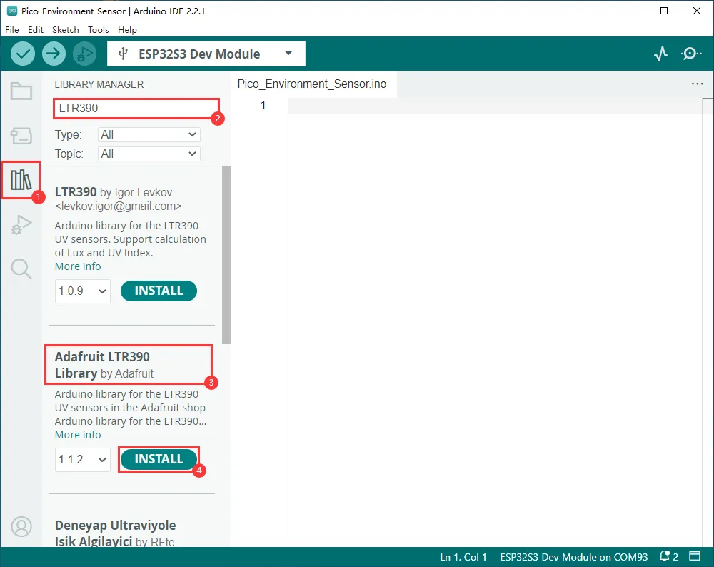Click the Arduino app icon in title bar

12,11
